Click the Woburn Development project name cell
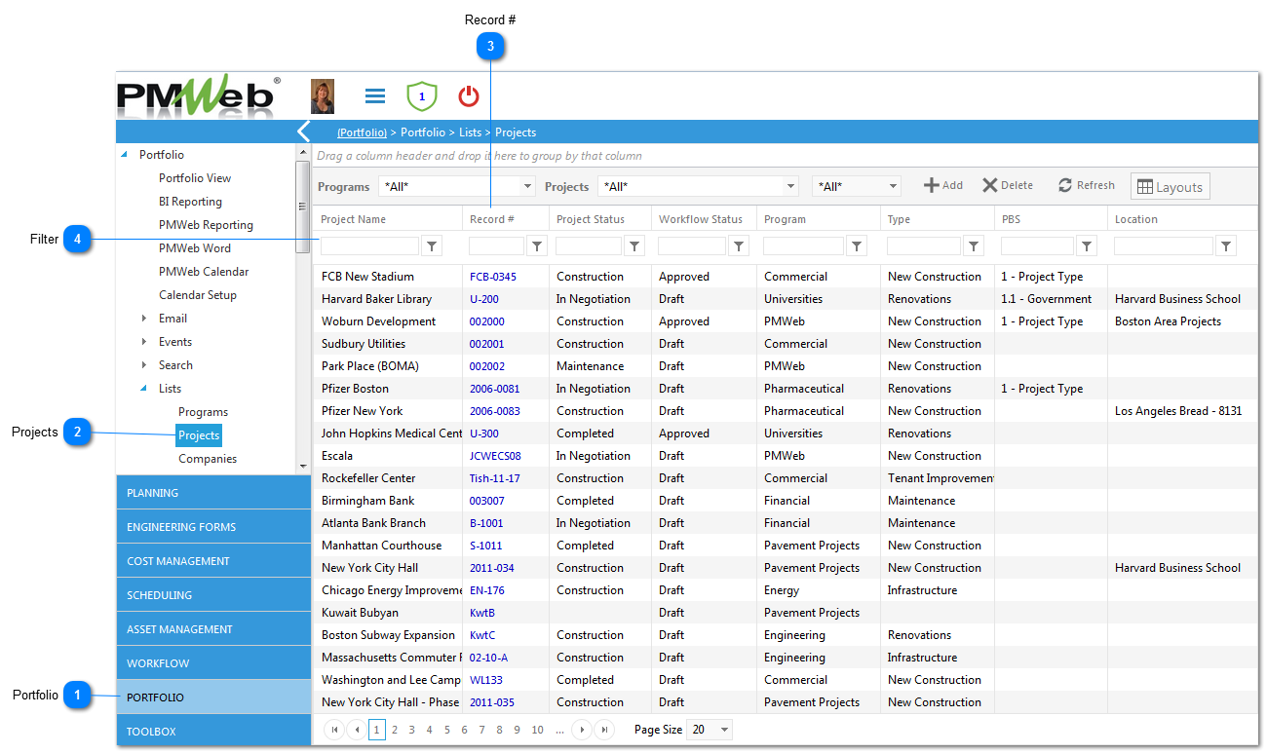This screenshot has height=754, width=1267. pos(379,321)
